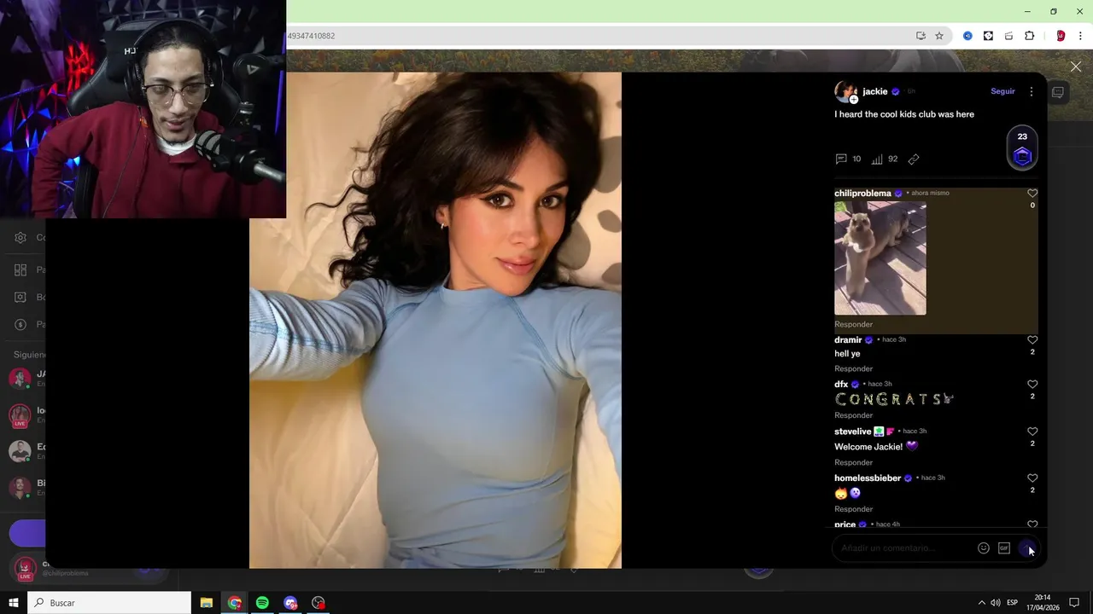The image size is (1093, 614).
Task: Open the homelessbieber username link
Action: (868, 478)
